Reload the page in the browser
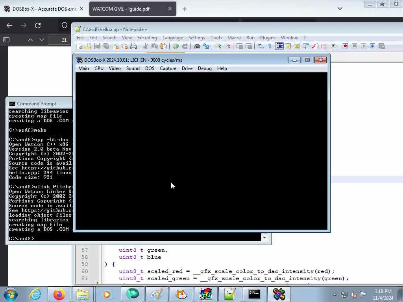403x302 pixels. [38, 26]
